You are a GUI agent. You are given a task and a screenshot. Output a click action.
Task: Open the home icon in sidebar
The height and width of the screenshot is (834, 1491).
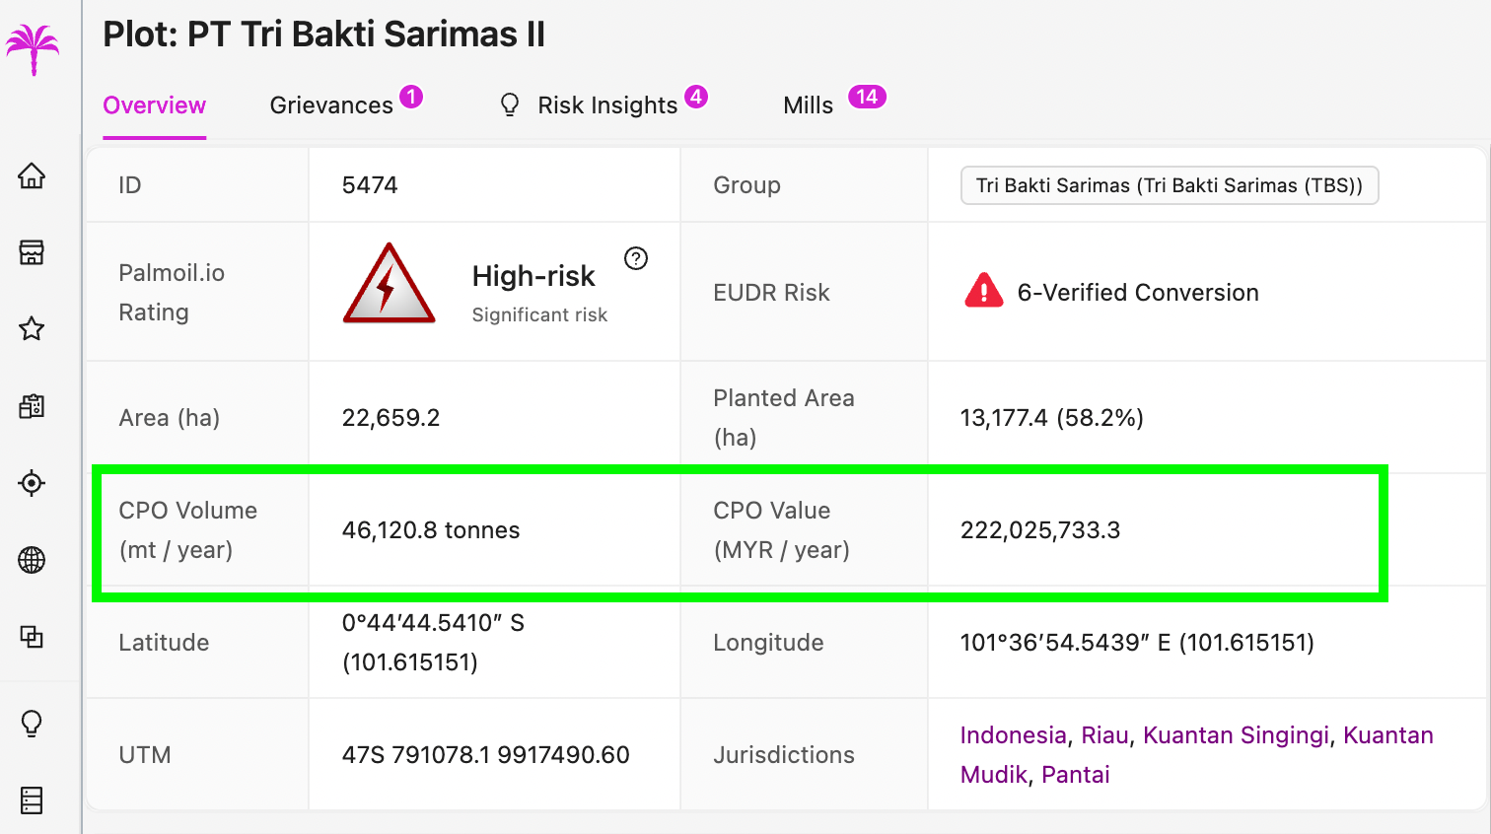(32, 176)
